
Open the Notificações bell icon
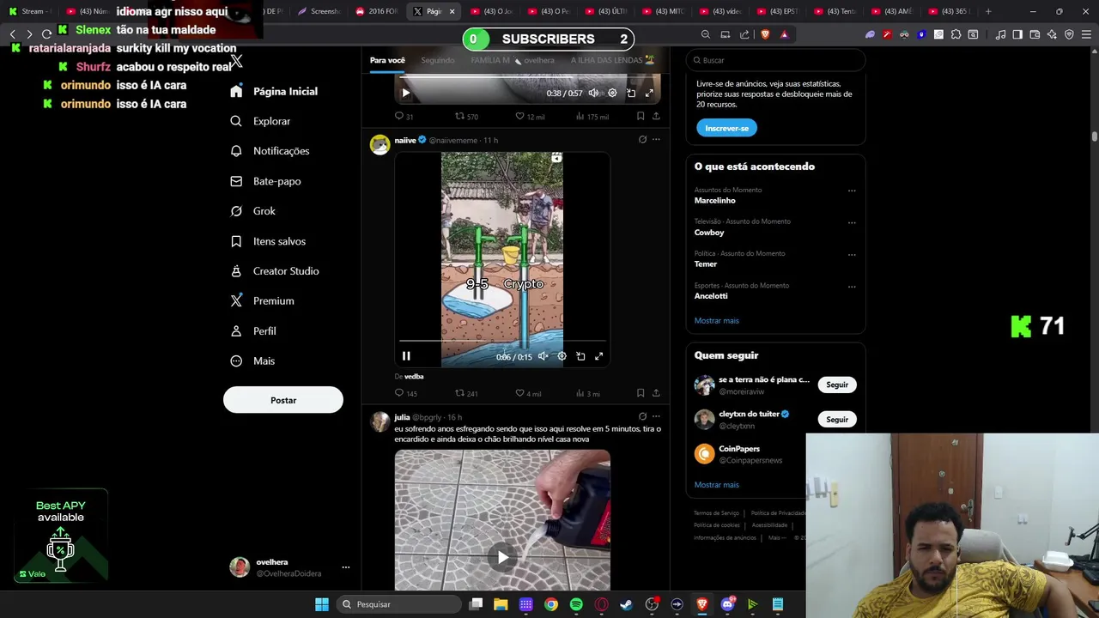coord(236,151)
